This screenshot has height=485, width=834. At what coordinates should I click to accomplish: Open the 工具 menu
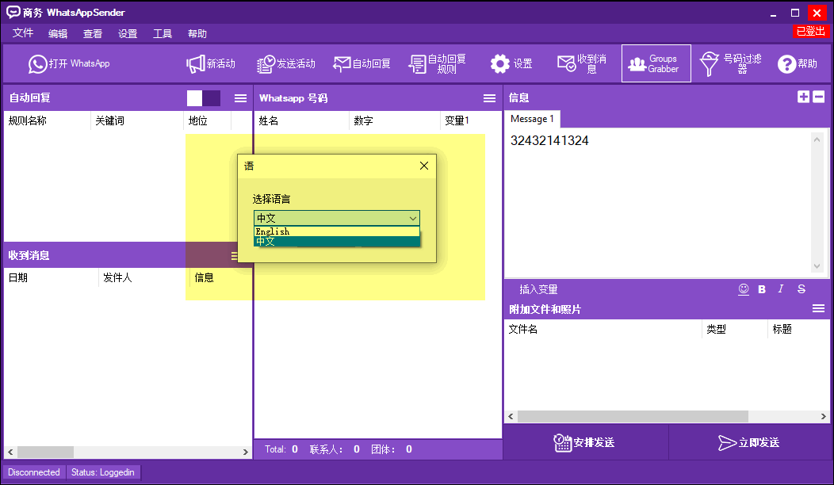coord(163,33)
